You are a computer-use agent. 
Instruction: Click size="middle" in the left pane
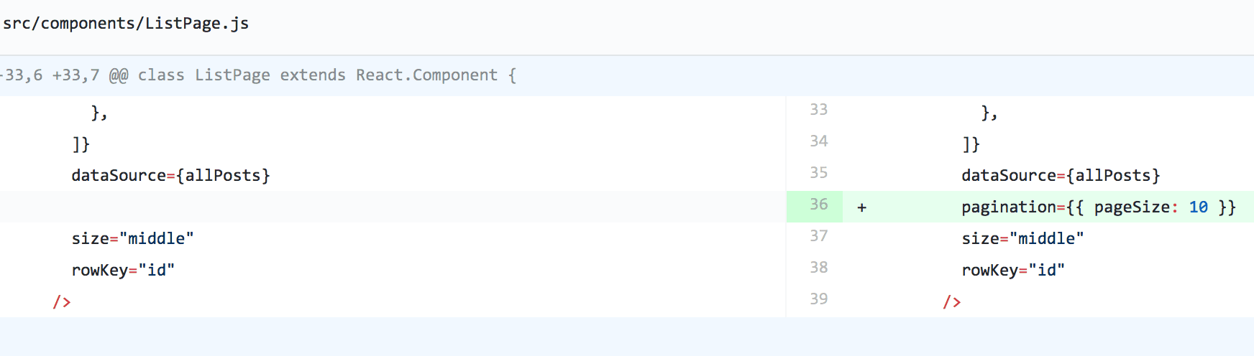[x=132, y=239]
